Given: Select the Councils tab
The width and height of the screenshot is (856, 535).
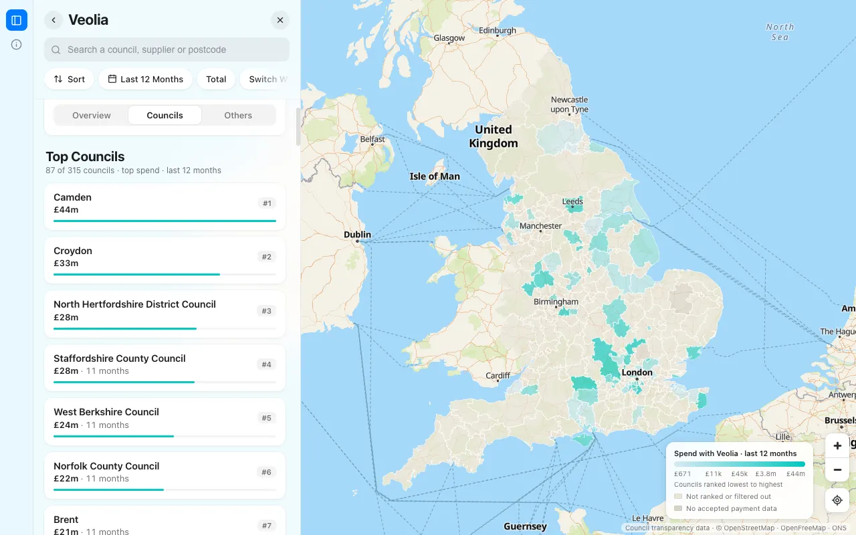Looking at the screenshot, I should click(165, 115).
